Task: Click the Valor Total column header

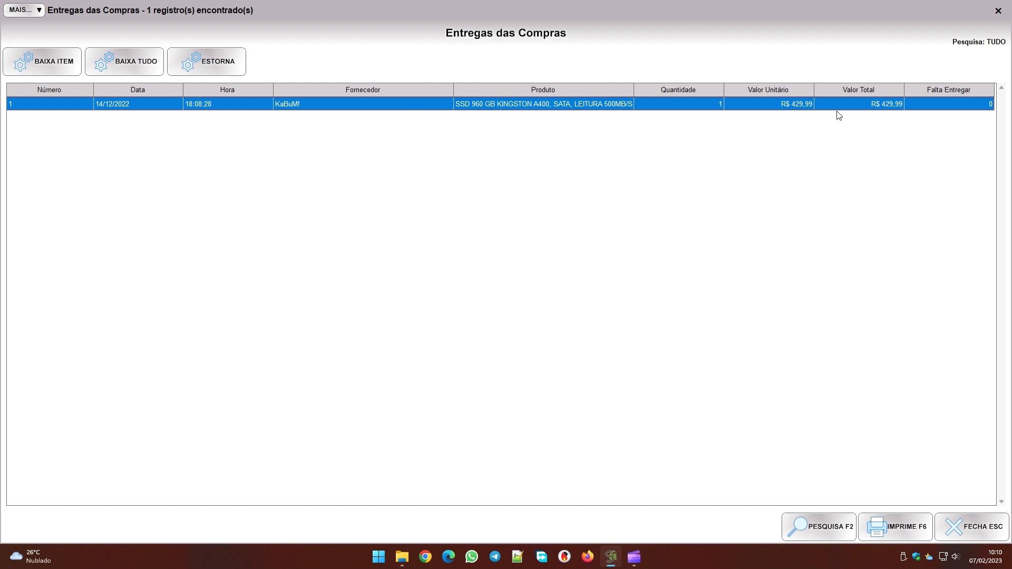Action: point(859,90)
